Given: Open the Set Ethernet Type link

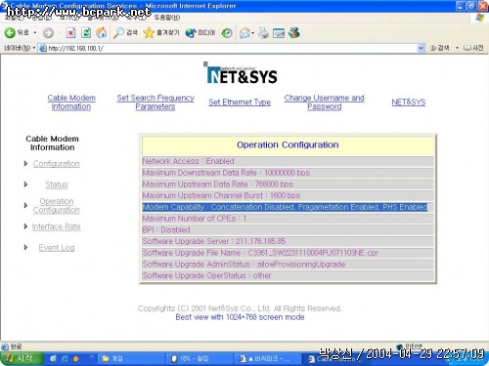Looking at the screenshot, I should point(240,102).
